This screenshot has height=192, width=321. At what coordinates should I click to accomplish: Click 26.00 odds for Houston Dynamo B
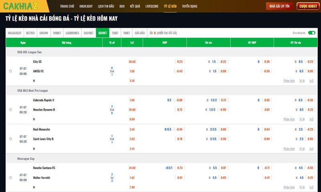pos(132,109)
